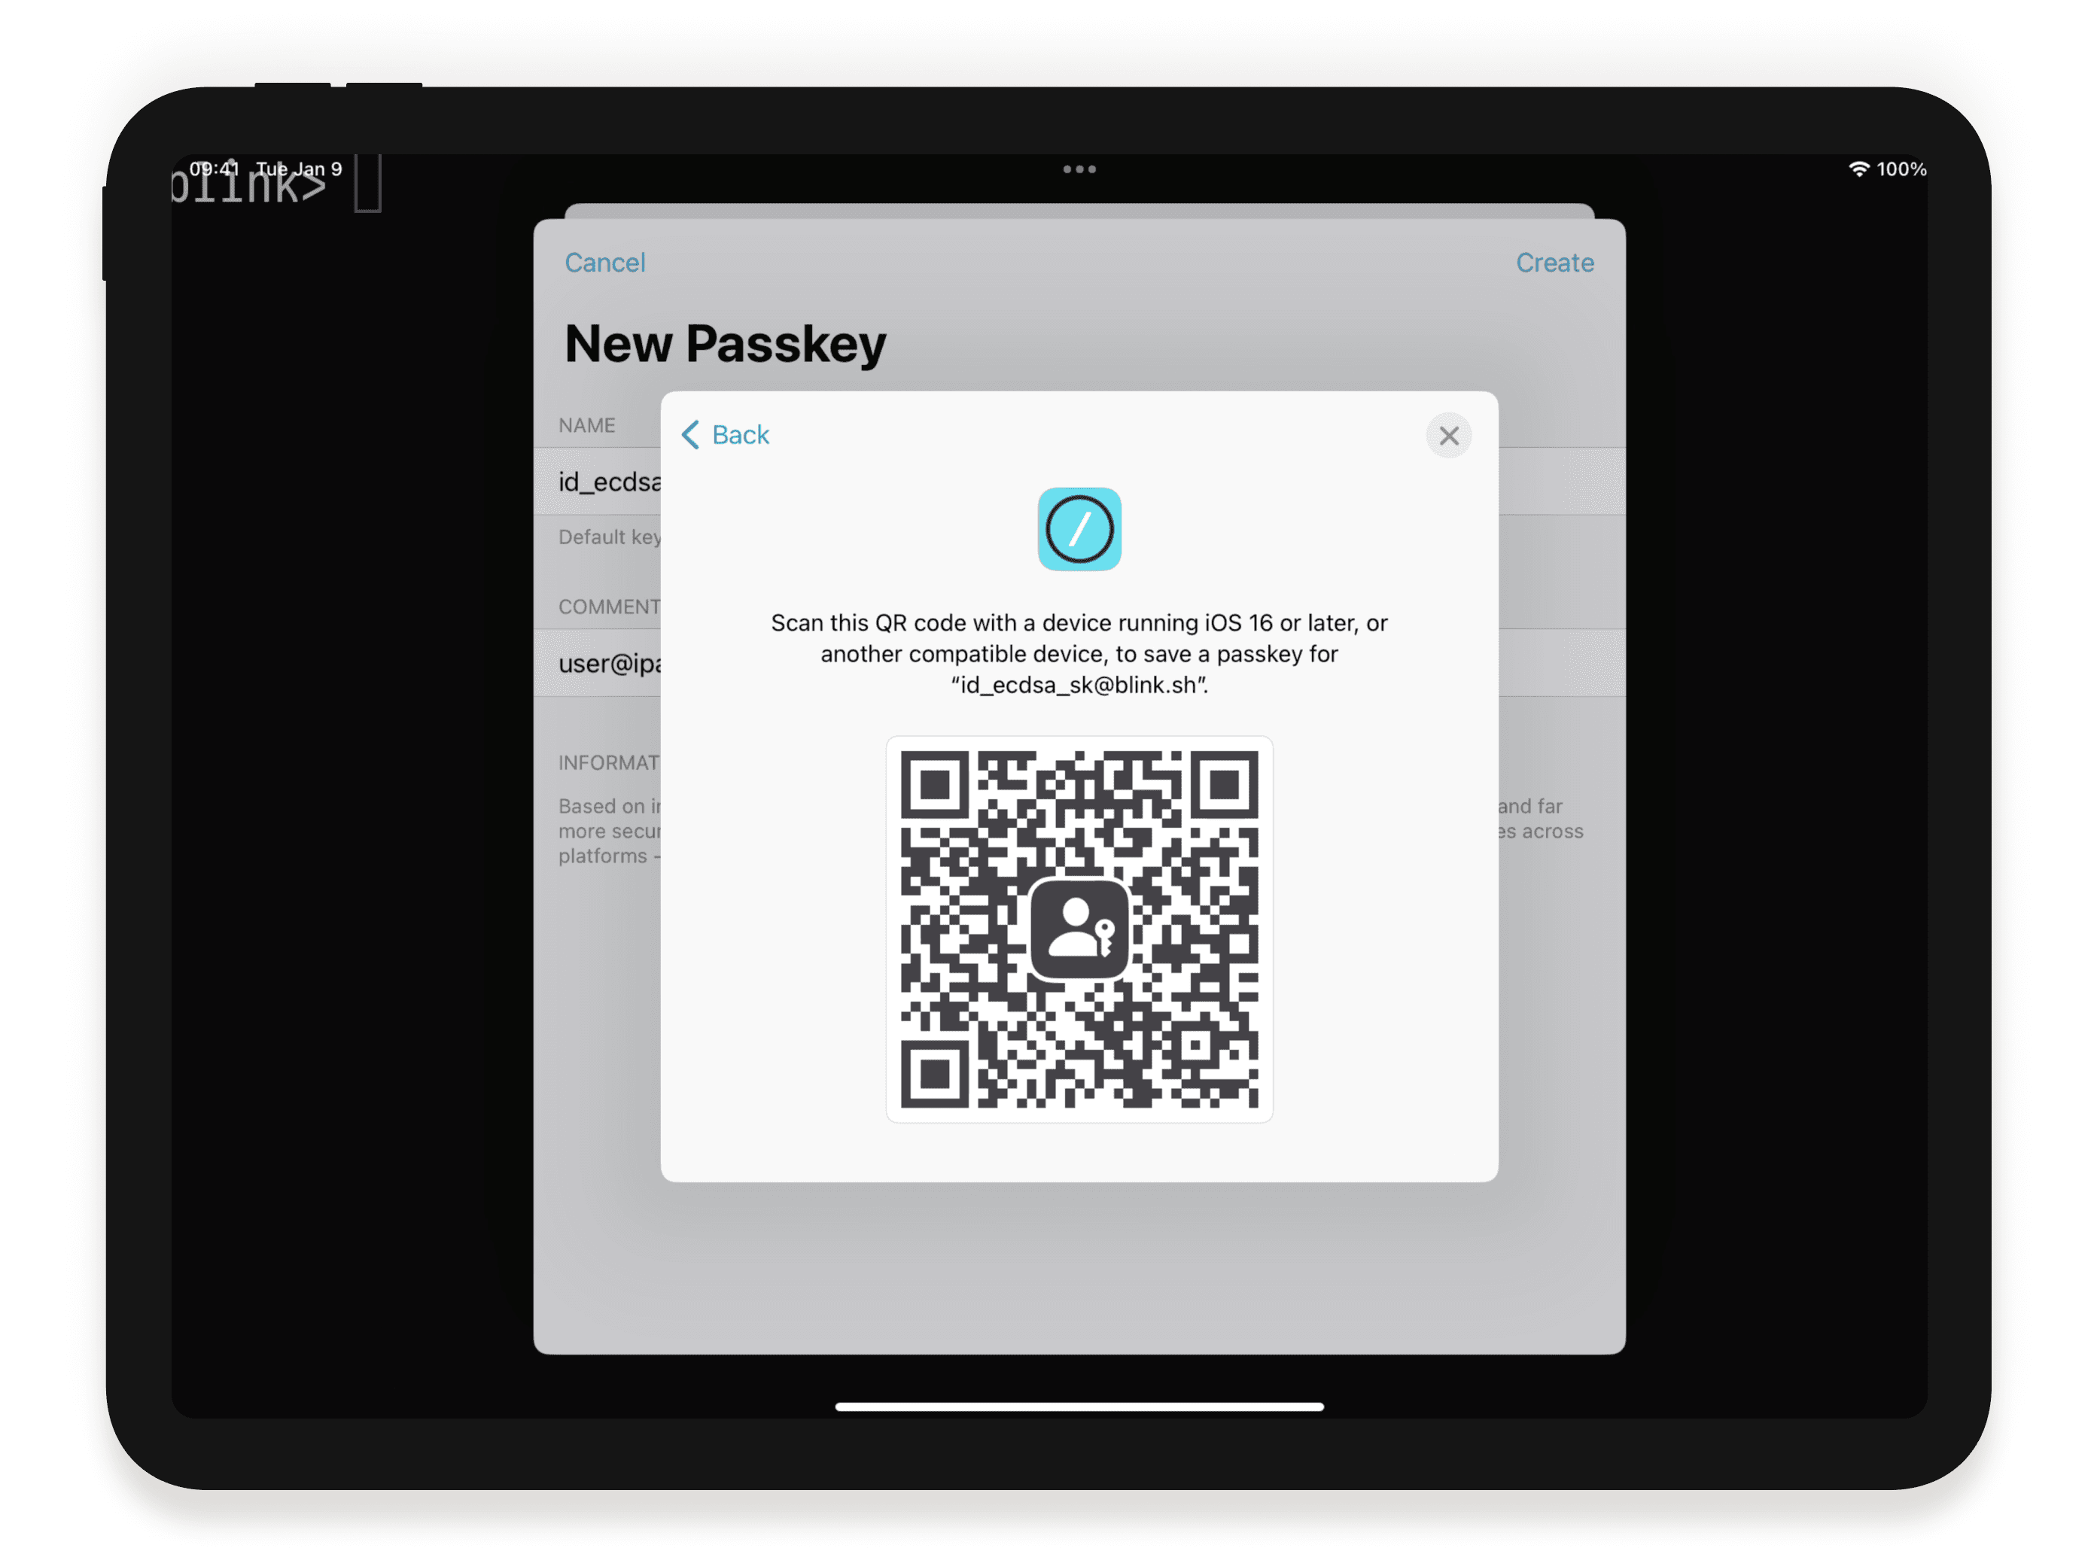The width and height of the screenshot is (2094, 1551).
Task: Tap the Default key helper text
Action: point(610,537)
